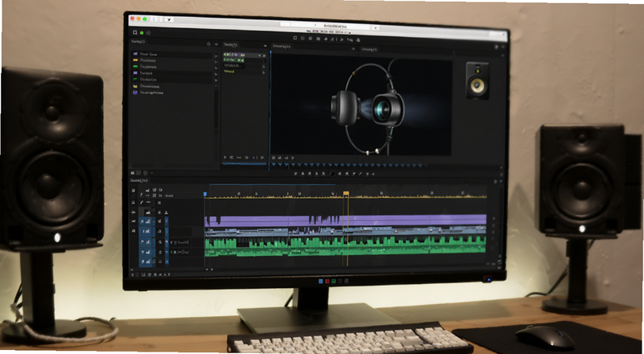
Task: Click clock-like icon in left panel header
Action: (x=208, y=44)
